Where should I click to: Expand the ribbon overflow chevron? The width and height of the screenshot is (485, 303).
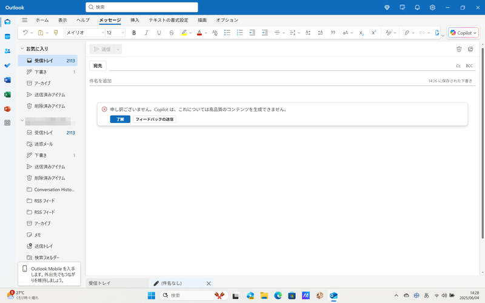(x=443, y=36)
